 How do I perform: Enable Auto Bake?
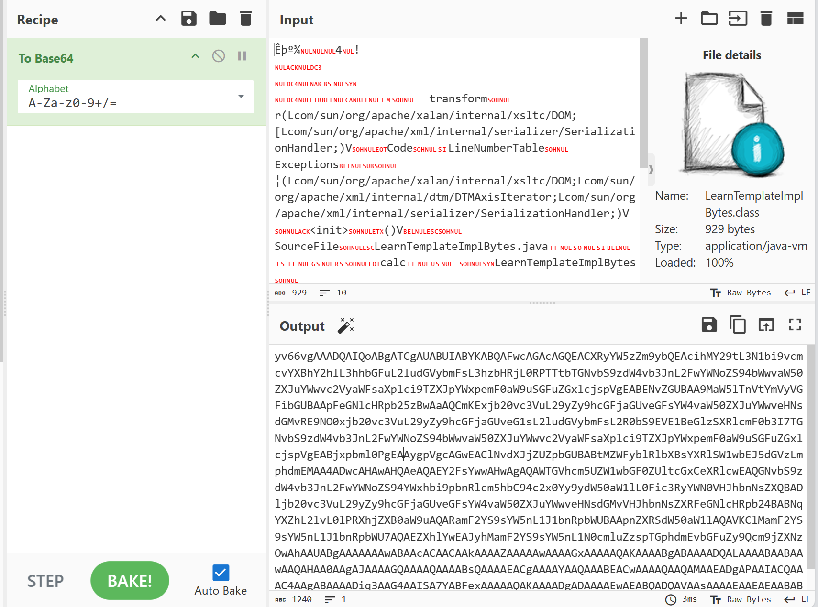(x=220, y=572)
